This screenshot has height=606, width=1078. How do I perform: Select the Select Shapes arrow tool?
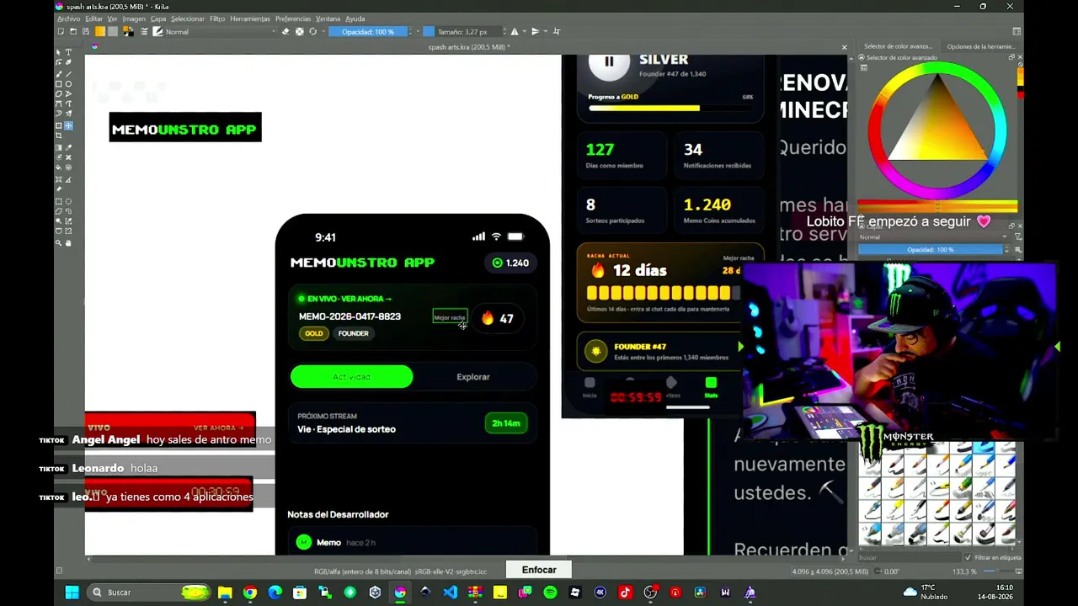pyautogui.click(x=59, y=52)
